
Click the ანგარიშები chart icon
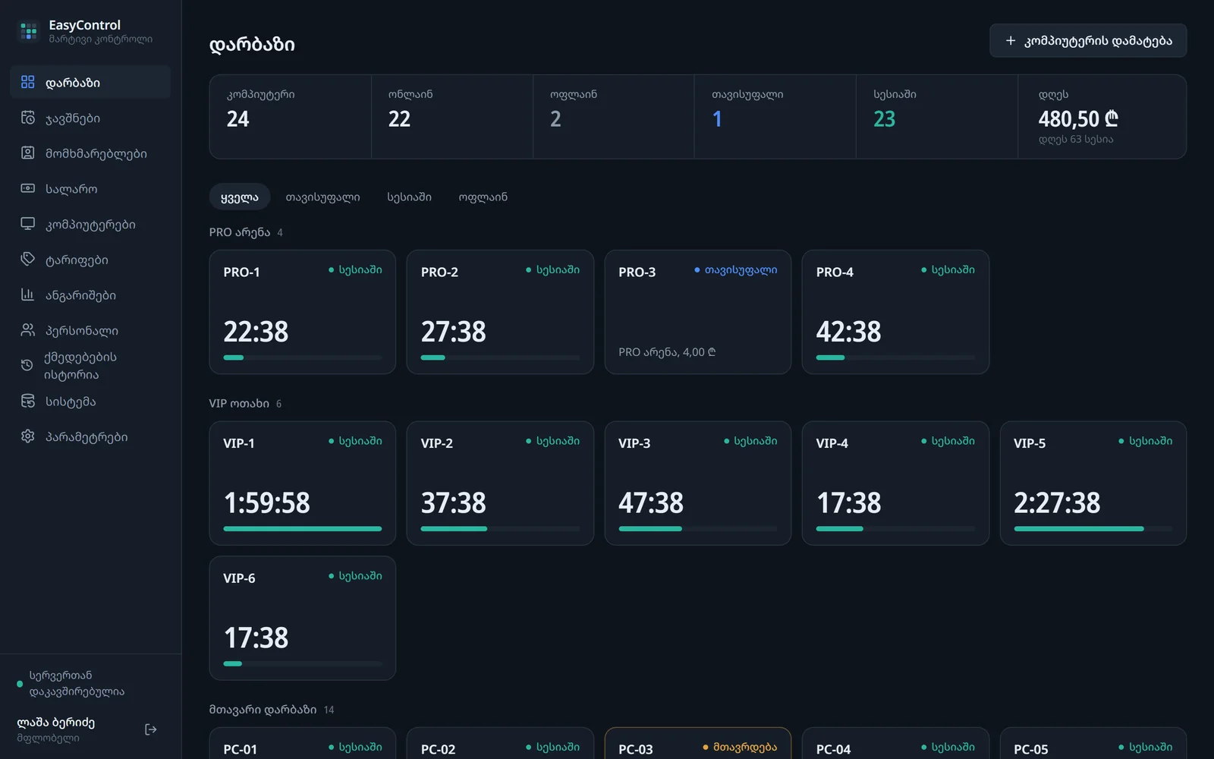(x=27, y=294)
